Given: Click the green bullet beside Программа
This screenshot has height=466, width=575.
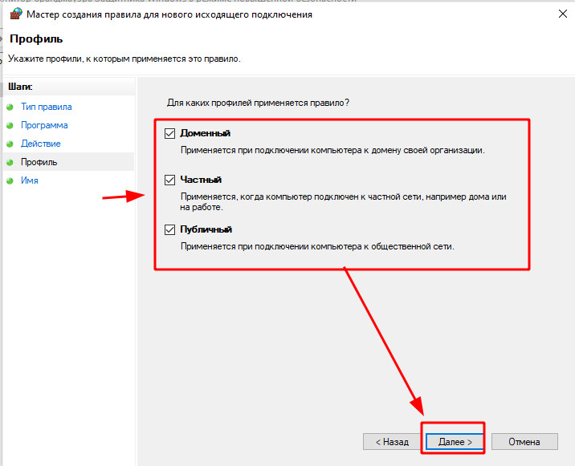Looking at the screenshot, I should 10,125.
